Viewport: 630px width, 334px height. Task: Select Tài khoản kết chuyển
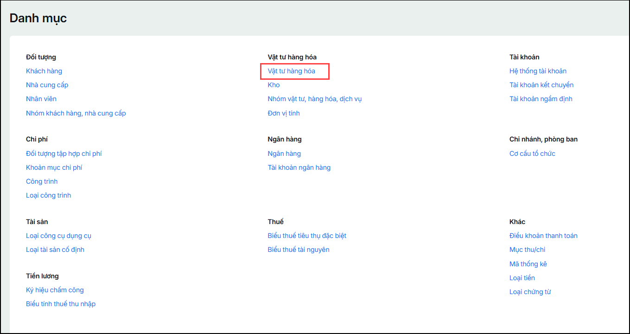click(541, 85)
